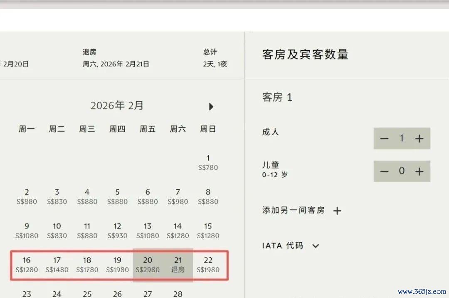Select February 21 checkout date
Viewport: 449px width, 298px height.
[178, 265]
